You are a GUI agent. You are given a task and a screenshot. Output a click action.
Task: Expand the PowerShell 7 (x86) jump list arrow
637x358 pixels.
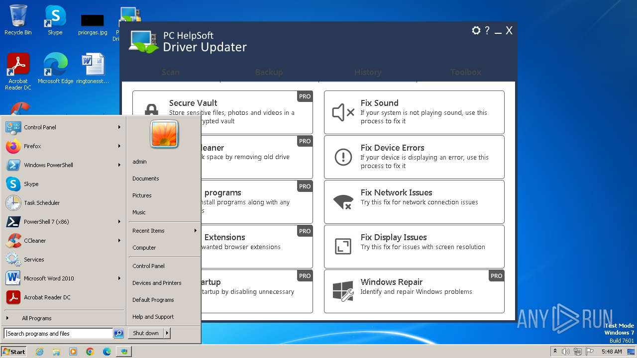(119, 222)
